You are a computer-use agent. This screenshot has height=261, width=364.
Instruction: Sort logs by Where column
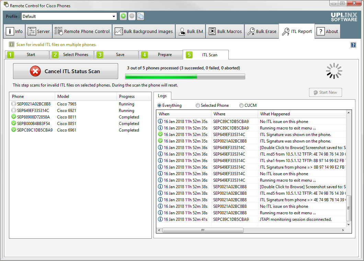click(x=235, y=114)
